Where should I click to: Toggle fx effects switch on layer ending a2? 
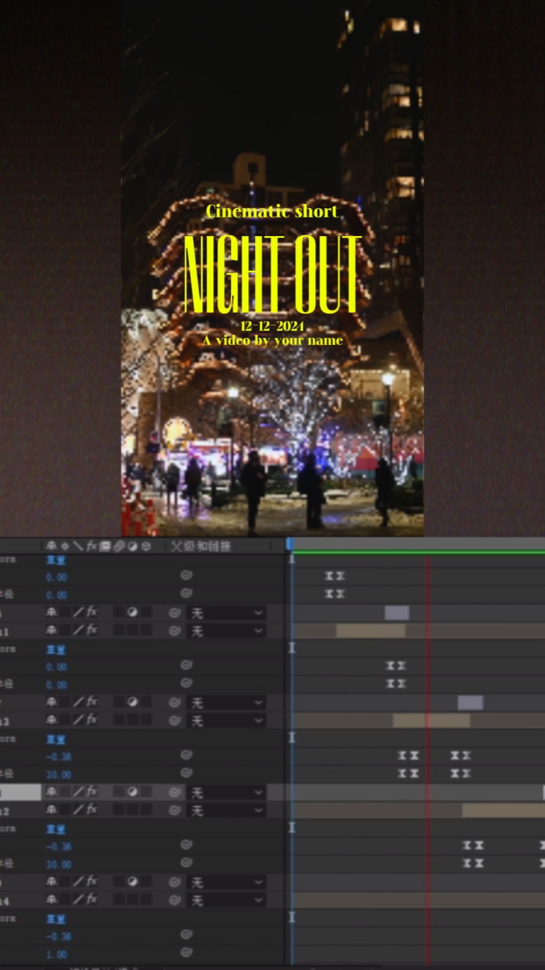coord(92,810)
